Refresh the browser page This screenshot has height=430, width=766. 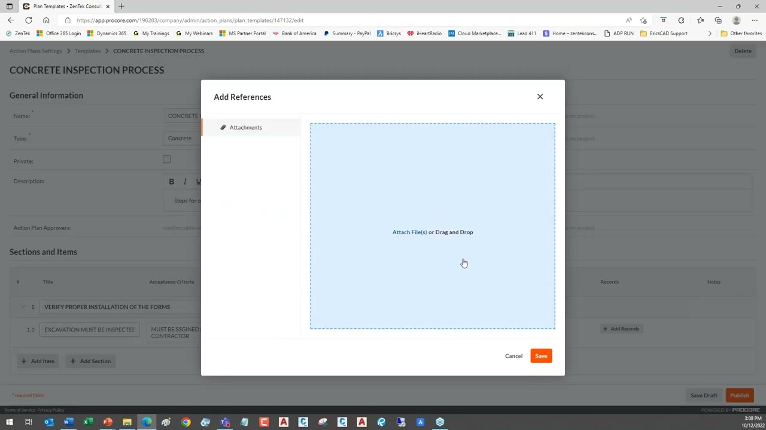[28, 20]
